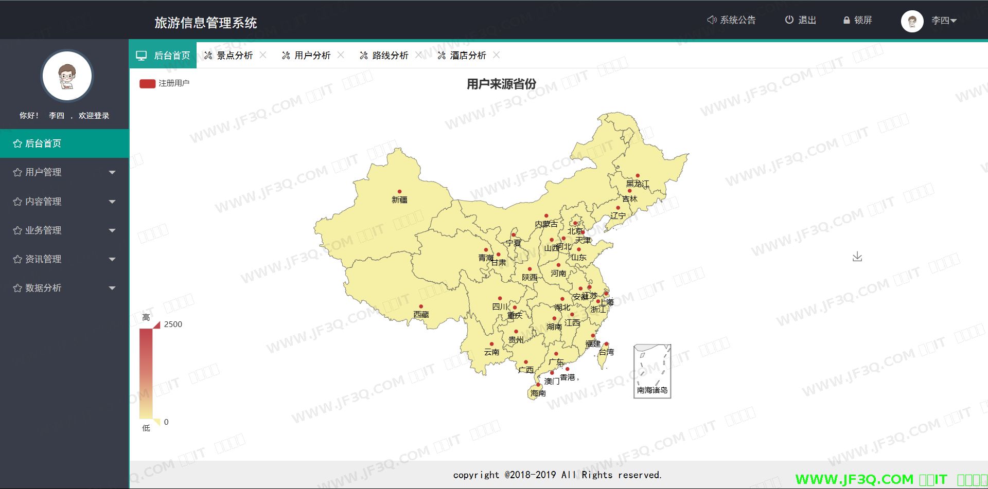The height and width of the screenshot is (489, 988).
Task: Close the 用户分析 tab
Action: click(x=341, y=55)
